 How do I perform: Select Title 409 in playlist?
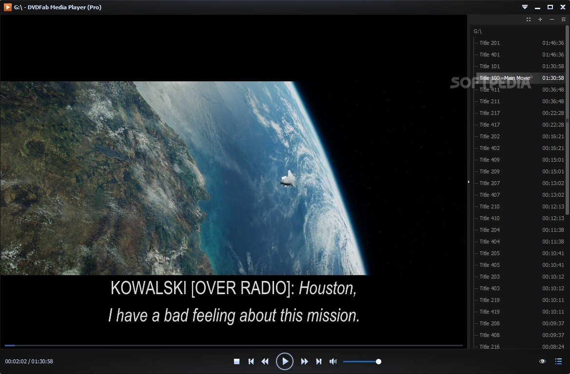[x=521, y=160]
